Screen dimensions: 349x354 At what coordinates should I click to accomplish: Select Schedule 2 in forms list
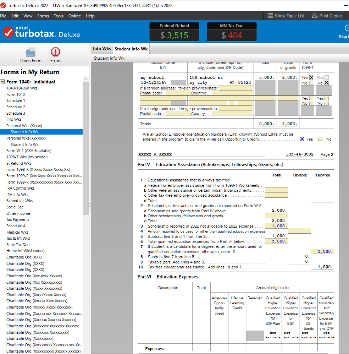pos(16,107)
